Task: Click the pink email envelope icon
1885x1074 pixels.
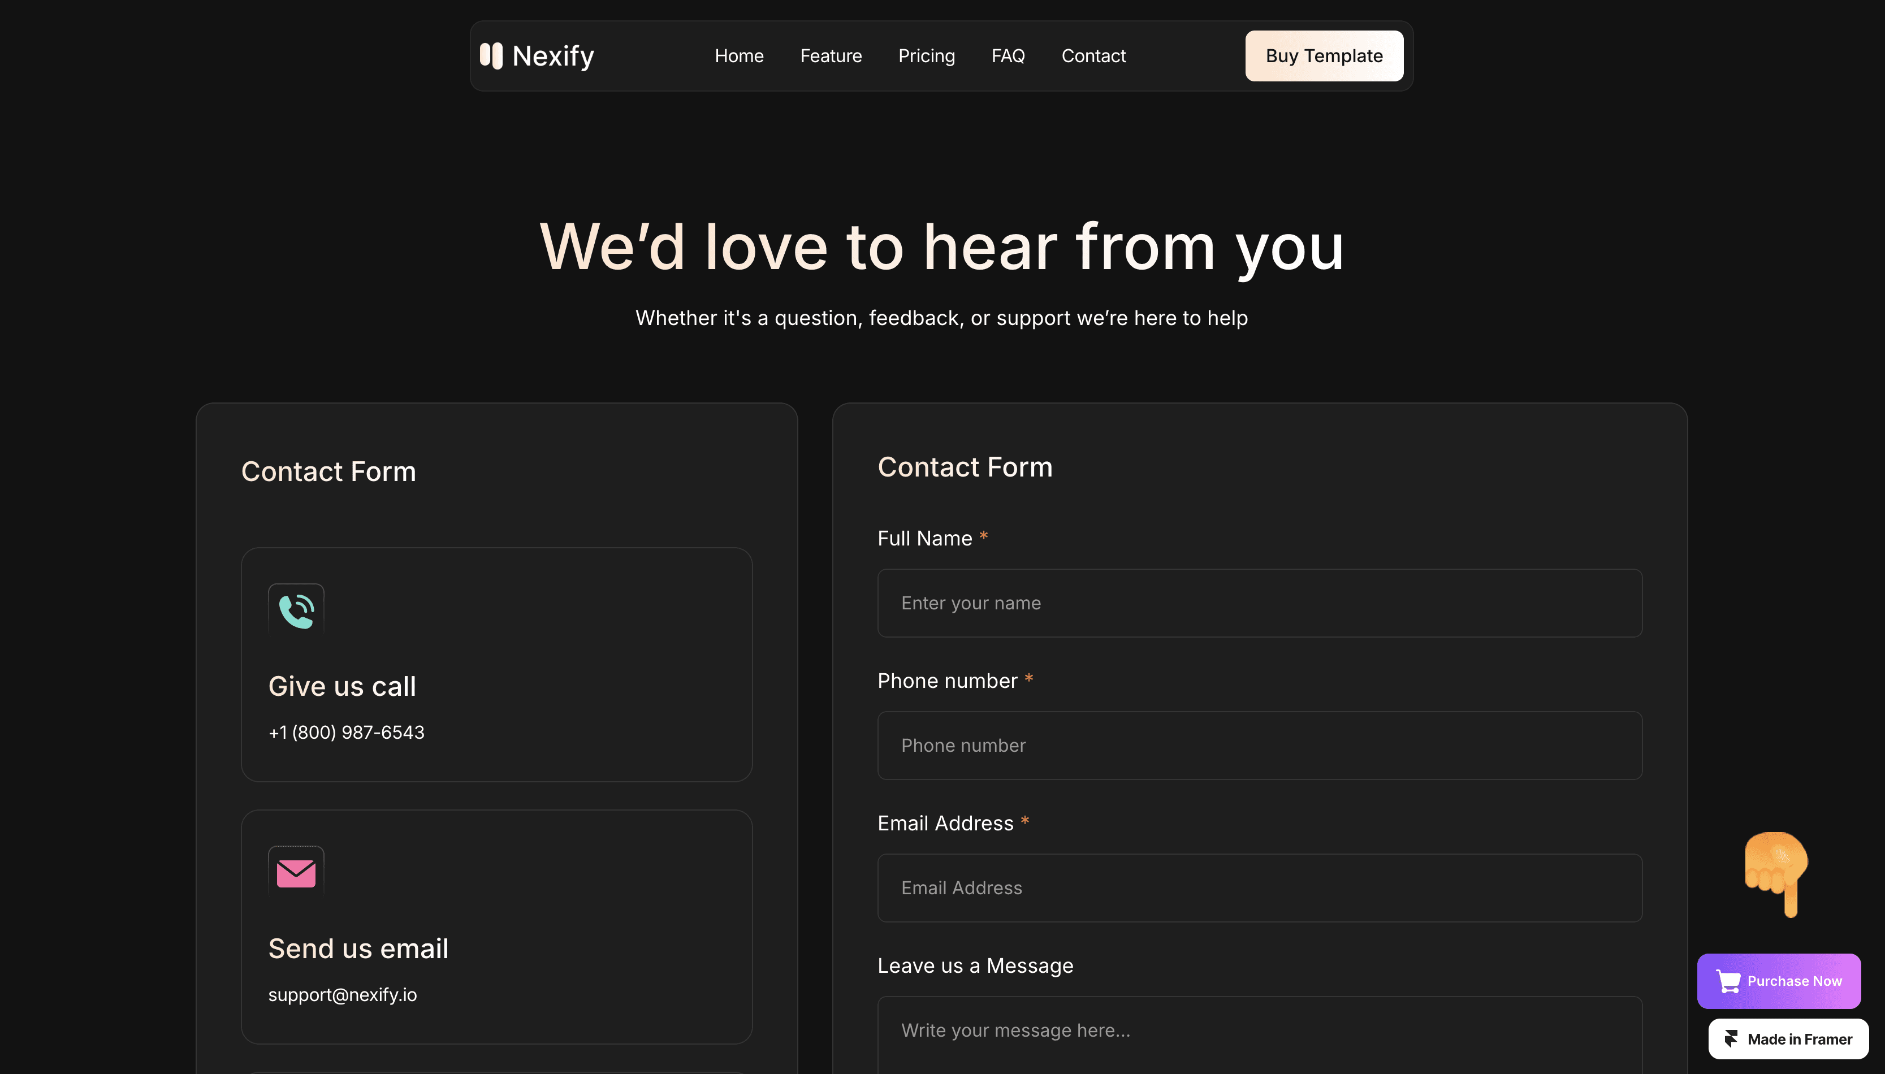Action: click(296, 873)
